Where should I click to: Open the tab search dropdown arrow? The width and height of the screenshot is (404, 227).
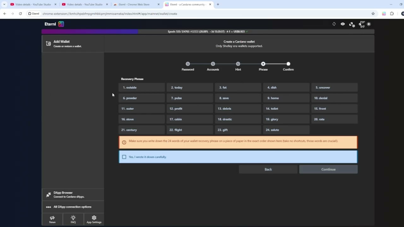[4, 4]
